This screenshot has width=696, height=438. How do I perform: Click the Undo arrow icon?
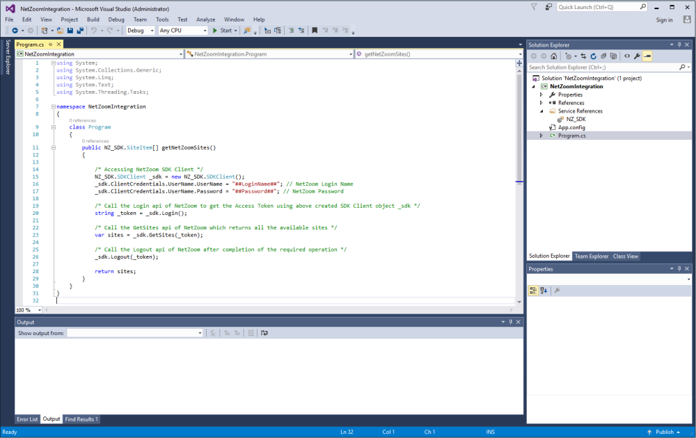click(x=94, y=31)
